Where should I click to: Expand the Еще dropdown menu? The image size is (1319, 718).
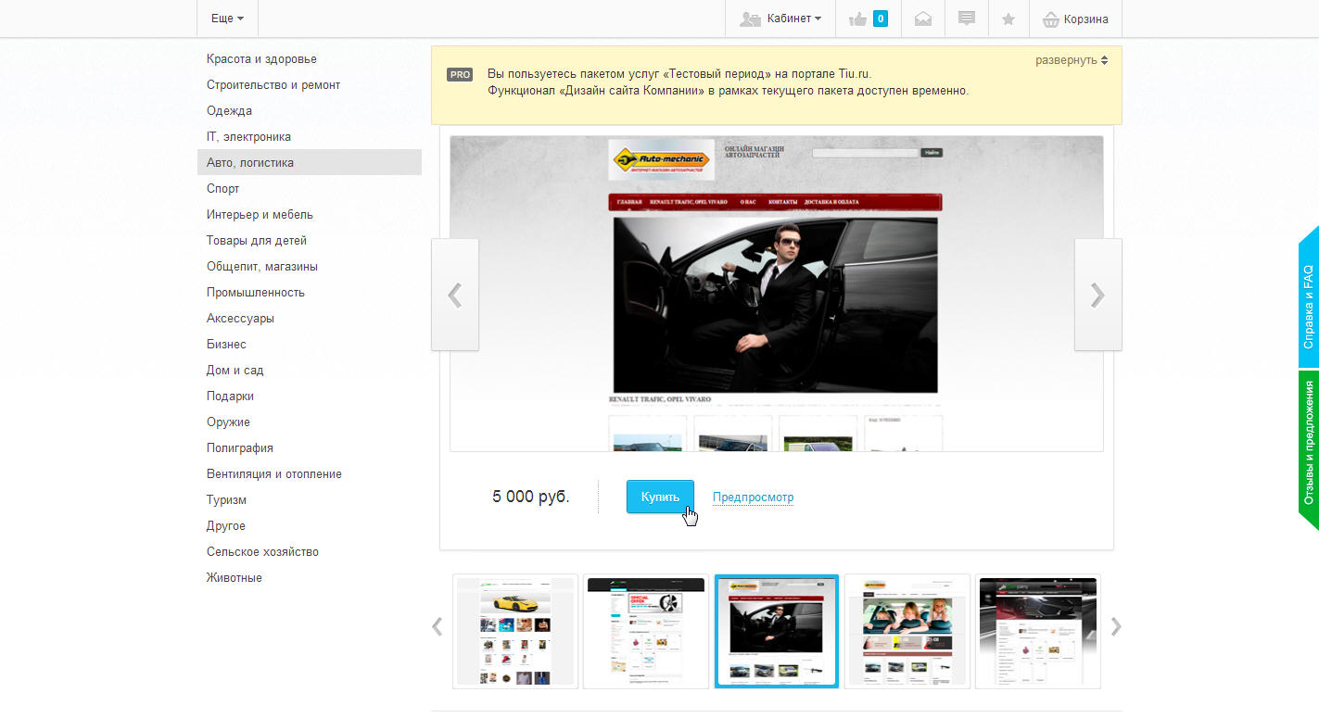227,19
